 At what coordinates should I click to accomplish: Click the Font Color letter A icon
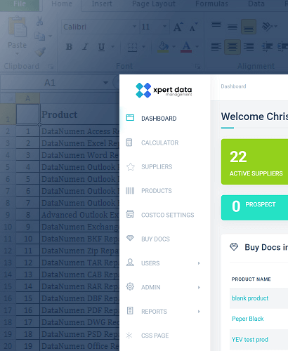click(x=186, y=47)
